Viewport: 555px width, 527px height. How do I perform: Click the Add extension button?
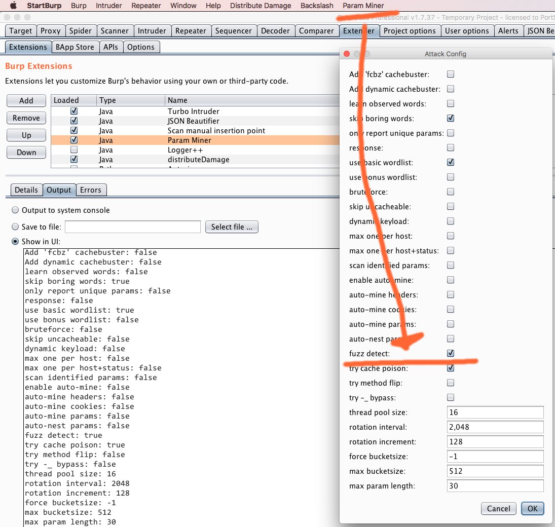pyautogui.click(x=26, y=100)
